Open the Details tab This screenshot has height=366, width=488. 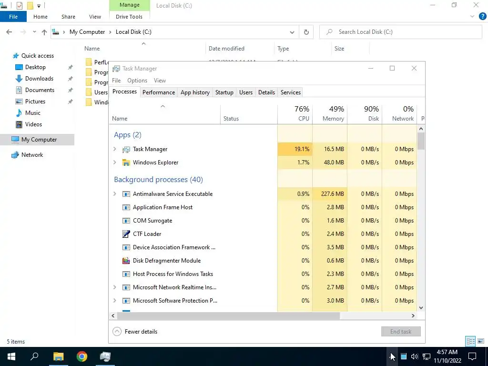(x=266, y=92)
